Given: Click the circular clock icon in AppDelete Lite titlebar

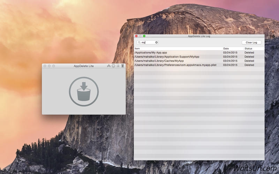Looking at the screenshot, I should coord(113,66).
